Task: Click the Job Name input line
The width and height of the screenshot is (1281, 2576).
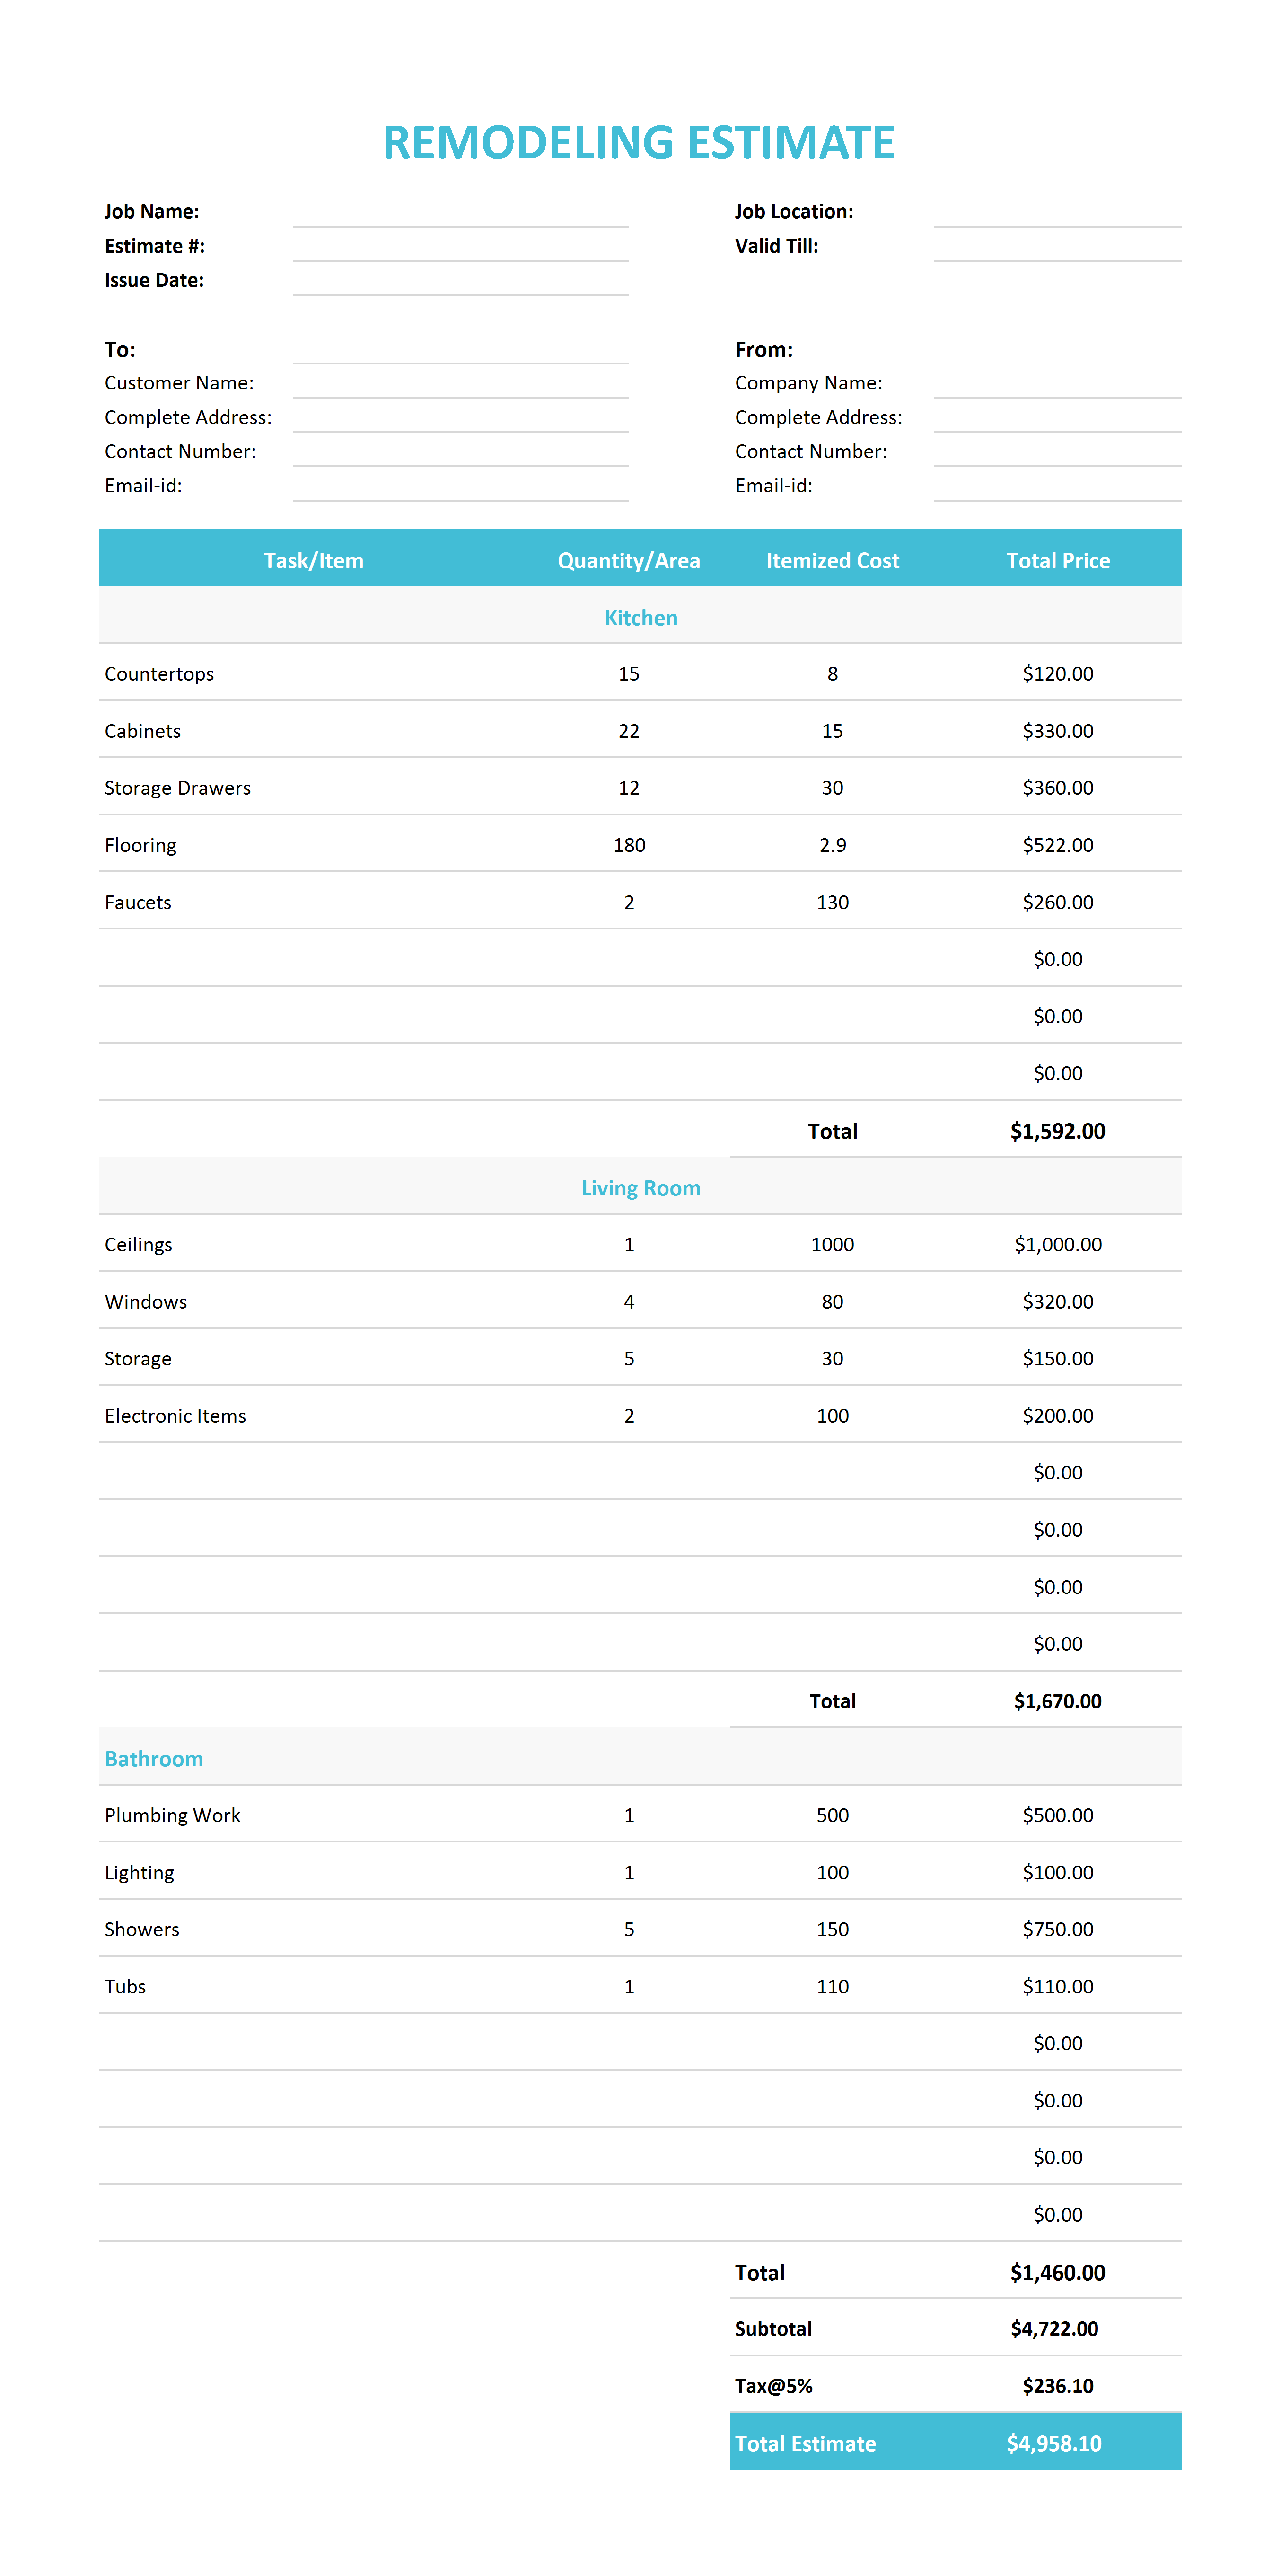Action: point(461,211)
